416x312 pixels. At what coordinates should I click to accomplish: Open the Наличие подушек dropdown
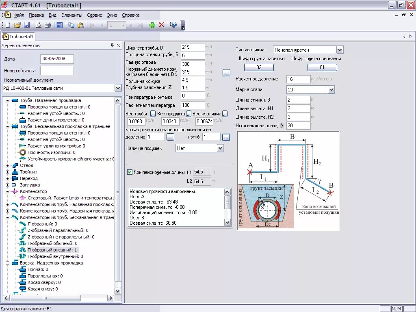click(221, 148)
